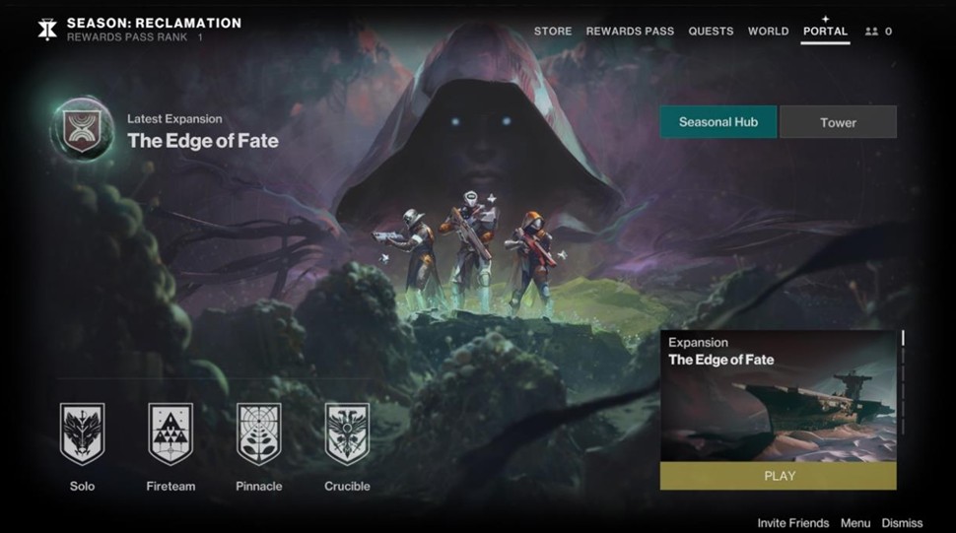Dismiss the portal screen

(902, 522)
